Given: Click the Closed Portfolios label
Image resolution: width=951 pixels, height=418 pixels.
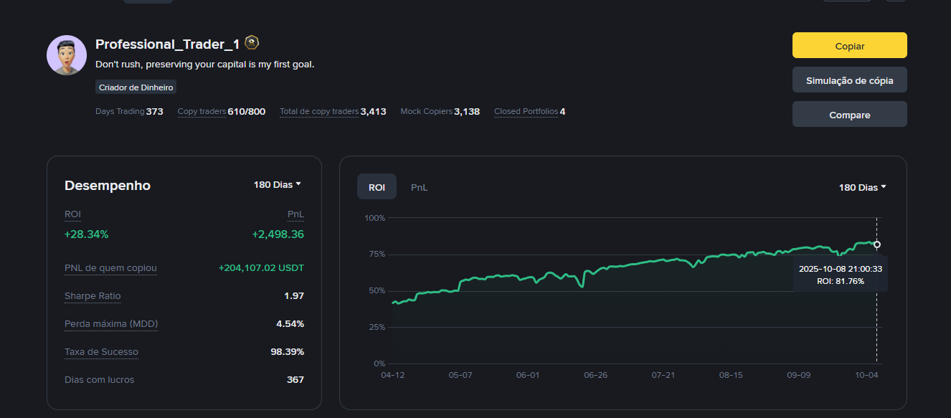Looking at the screenshot, I should point(526,111).
